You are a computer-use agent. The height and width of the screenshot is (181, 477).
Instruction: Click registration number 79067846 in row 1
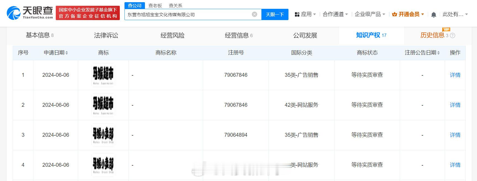pos(236,75)
